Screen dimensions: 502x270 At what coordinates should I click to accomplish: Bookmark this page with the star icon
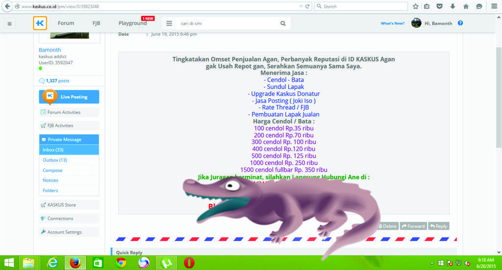(416, 6)
